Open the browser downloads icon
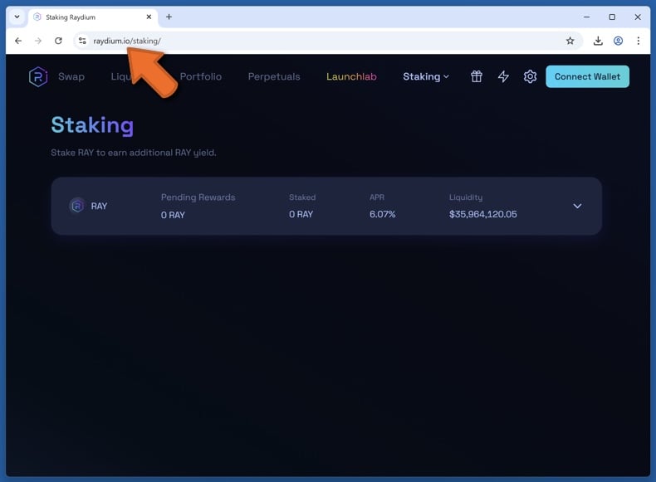Screen dimensions: 656x482 598,41
